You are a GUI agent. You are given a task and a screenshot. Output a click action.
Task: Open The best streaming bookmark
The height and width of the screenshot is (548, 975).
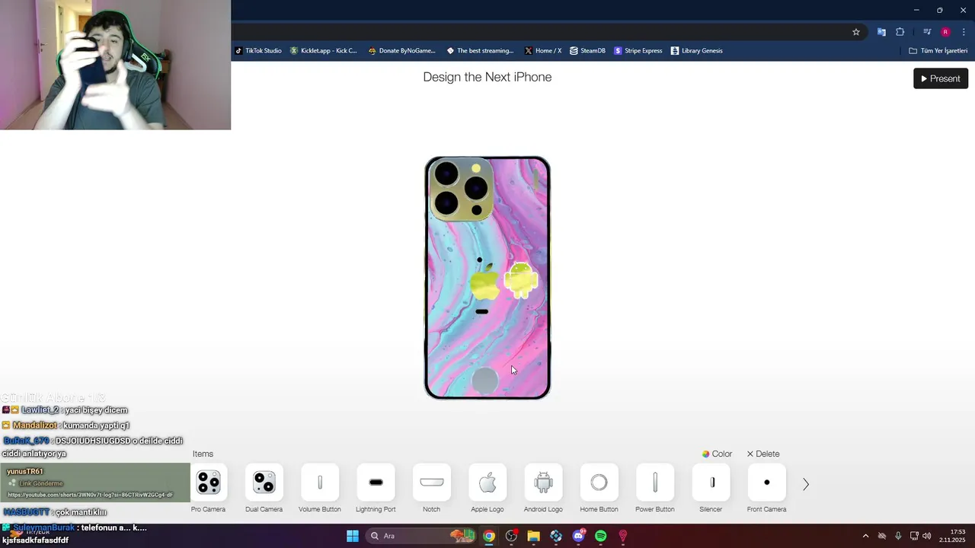pos(480,51)
